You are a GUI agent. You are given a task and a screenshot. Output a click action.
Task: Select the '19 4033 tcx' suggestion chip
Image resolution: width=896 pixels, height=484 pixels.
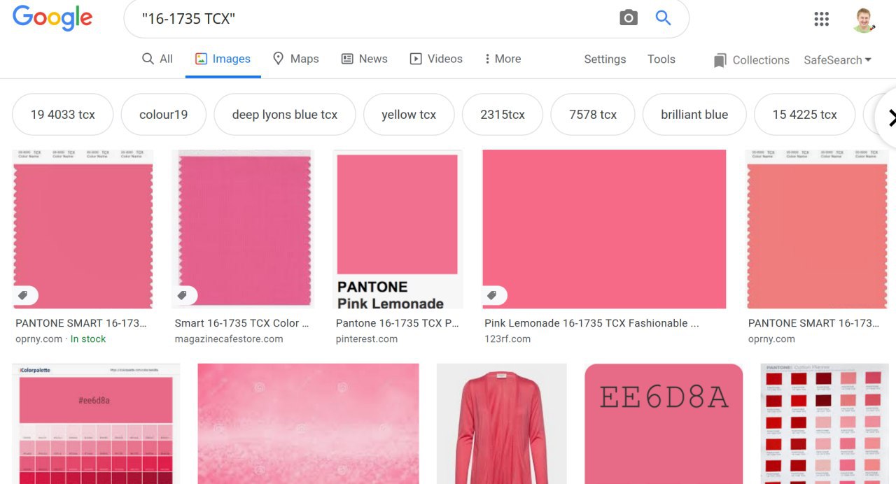[63, 115]
